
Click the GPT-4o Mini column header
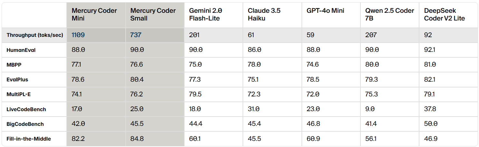click(x=325, y=11)
